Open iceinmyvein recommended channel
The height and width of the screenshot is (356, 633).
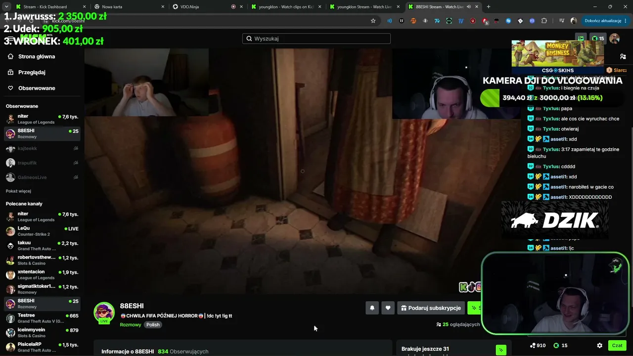coord(42,332)
